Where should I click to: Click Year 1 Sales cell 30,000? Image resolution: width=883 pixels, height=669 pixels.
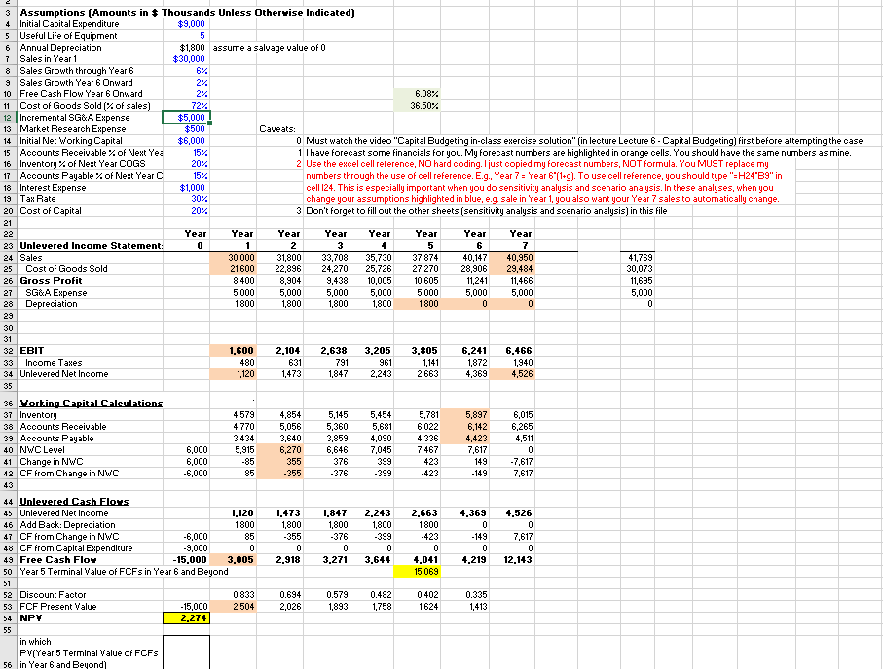pyautogui.click(x=233, y=258)
